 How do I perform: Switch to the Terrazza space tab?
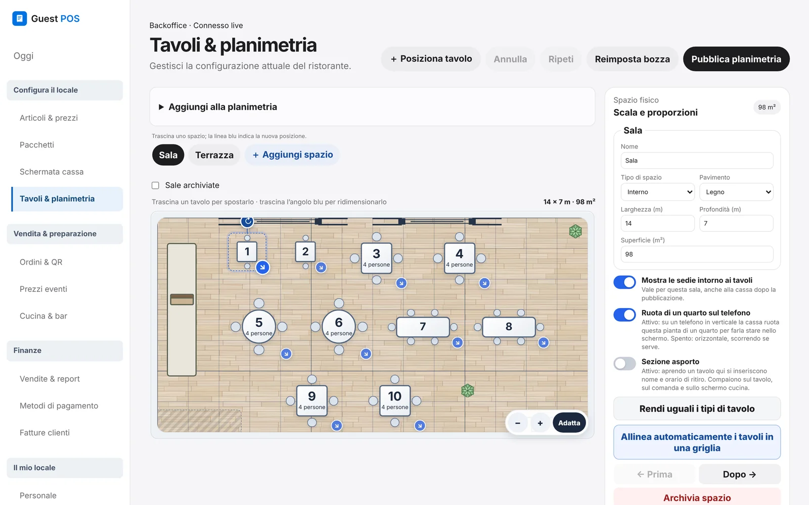214,155
